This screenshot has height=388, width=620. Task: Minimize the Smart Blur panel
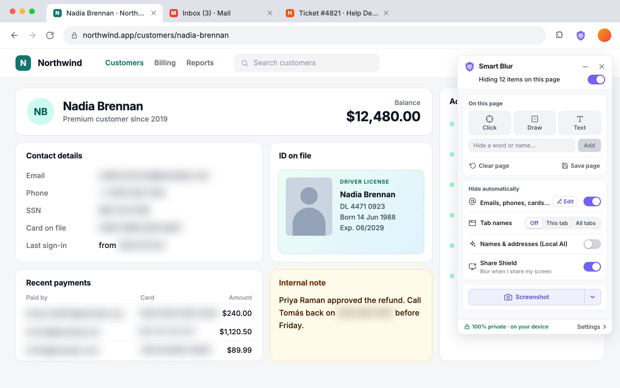pos(585,67)
